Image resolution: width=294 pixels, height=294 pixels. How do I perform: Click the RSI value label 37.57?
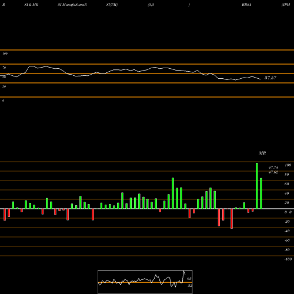tap(270, 78)
